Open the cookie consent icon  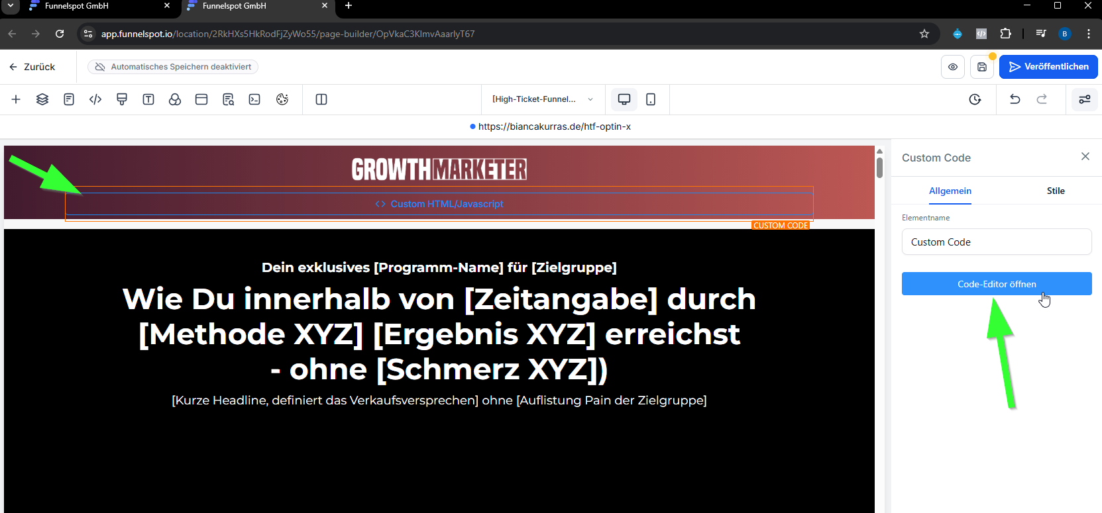[282, 99]
